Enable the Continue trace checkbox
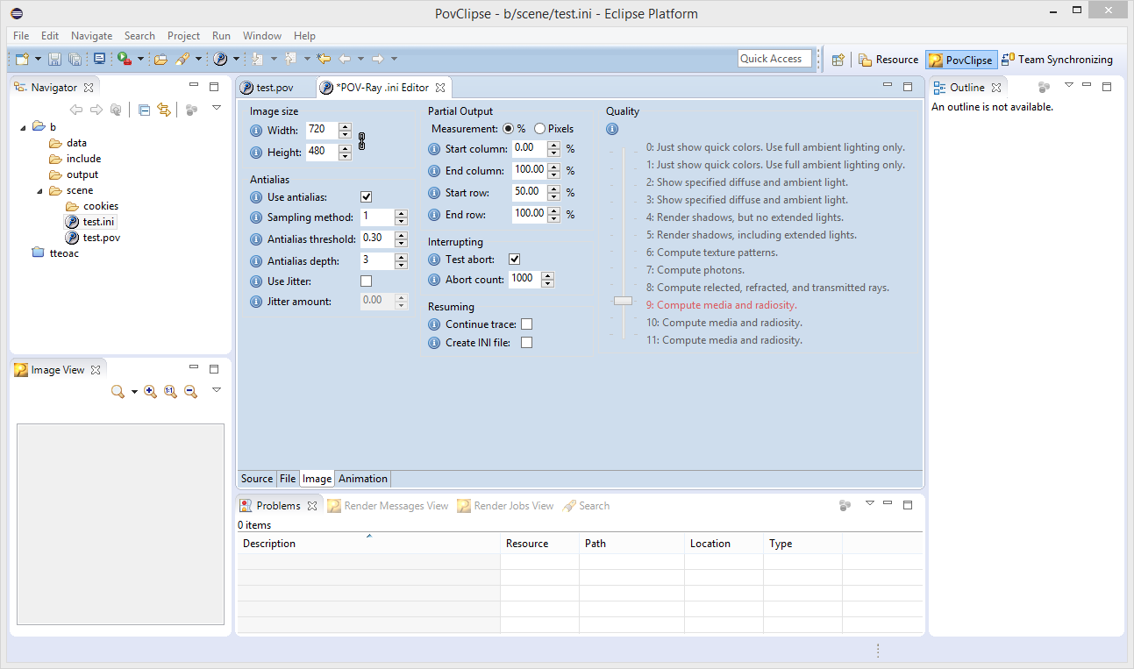Viewport: 1134px width, 669px height. click(x=526, y=324)
